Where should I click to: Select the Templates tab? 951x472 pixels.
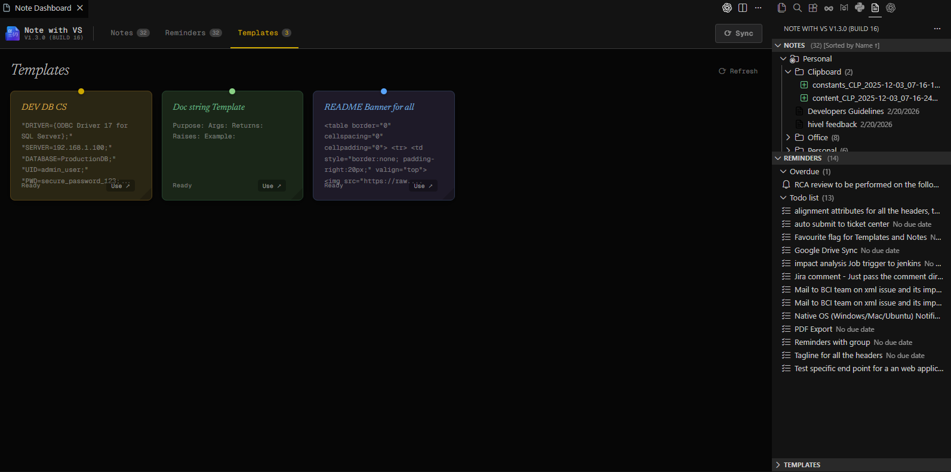click(x=264, y=33)
